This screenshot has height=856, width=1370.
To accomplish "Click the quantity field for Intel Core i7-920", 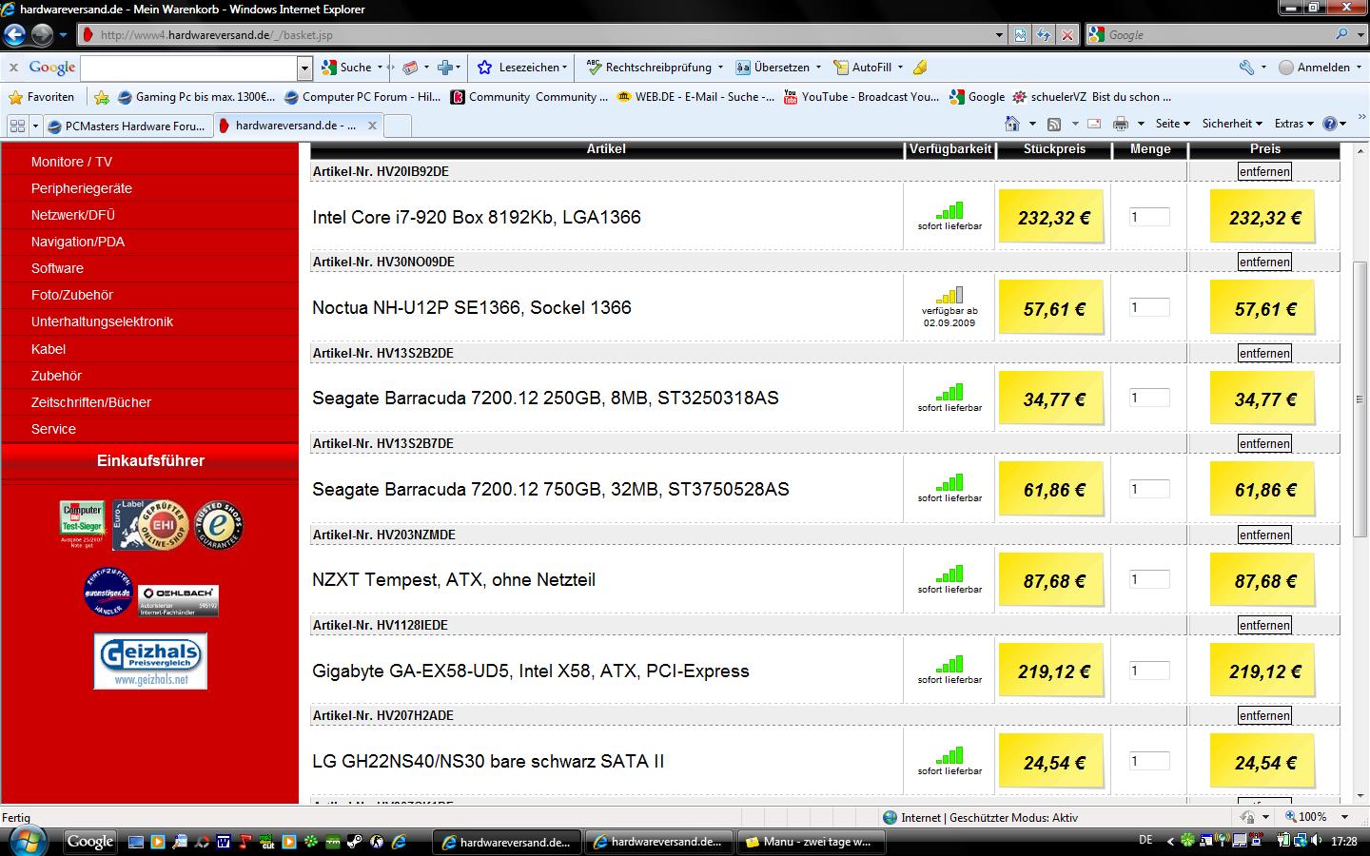I will coord(1149,217).
